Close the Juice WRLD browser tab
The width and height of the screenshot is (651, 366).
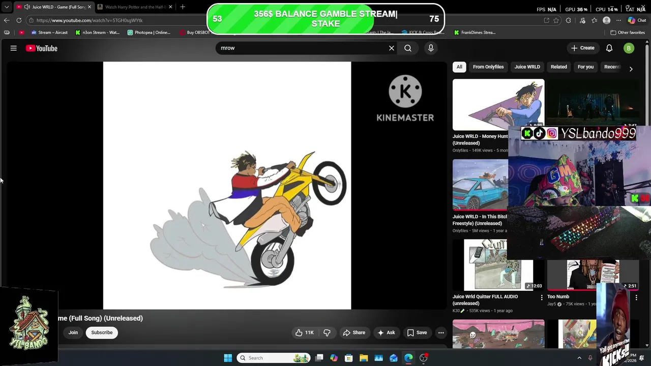(90, 7)
